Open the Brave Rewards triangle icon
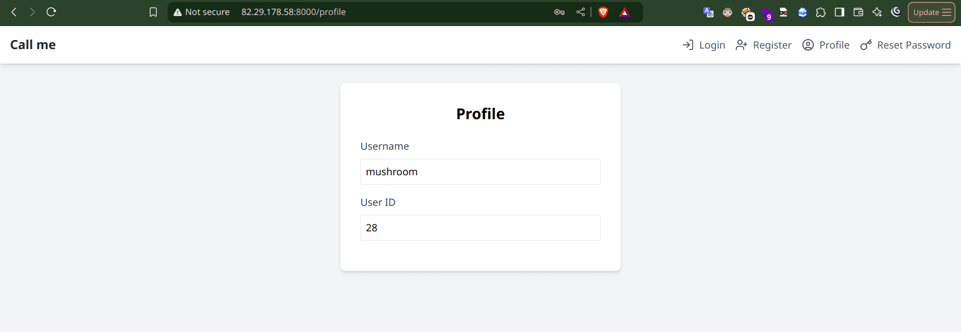961x332 pixels. [624, 12]
